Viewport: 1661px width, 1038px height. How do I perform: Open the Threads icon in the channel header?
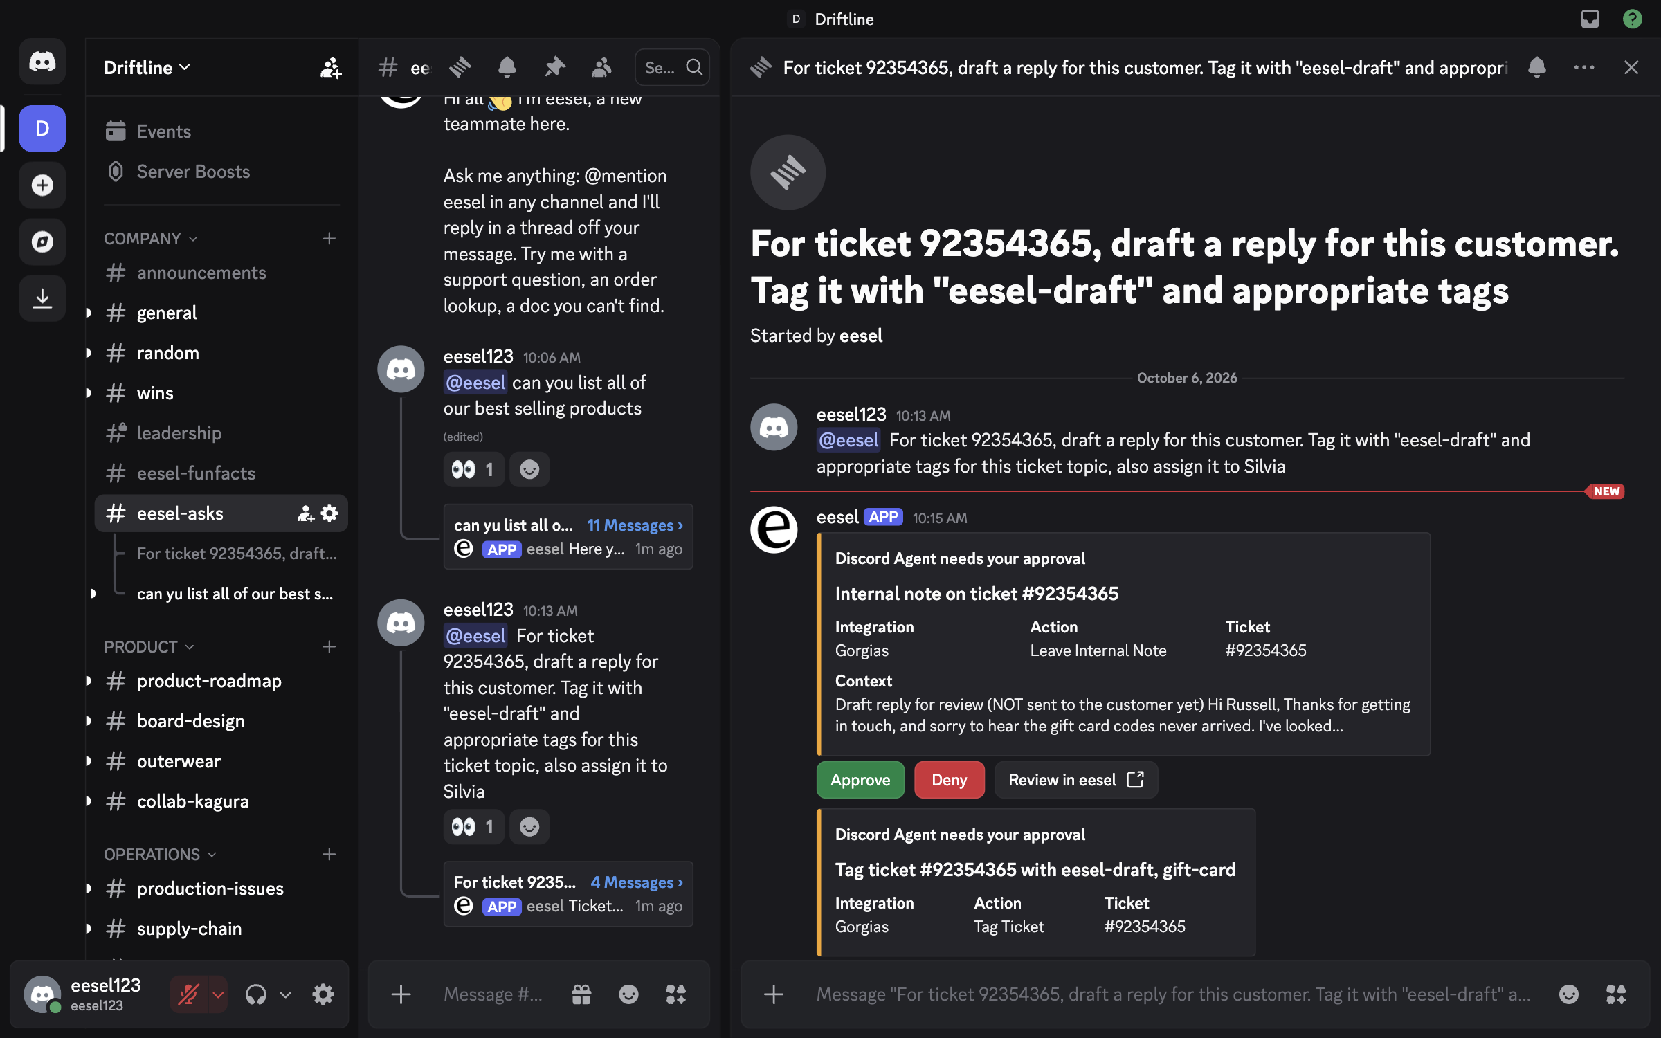pyautogui.click(x=460, y=67)
